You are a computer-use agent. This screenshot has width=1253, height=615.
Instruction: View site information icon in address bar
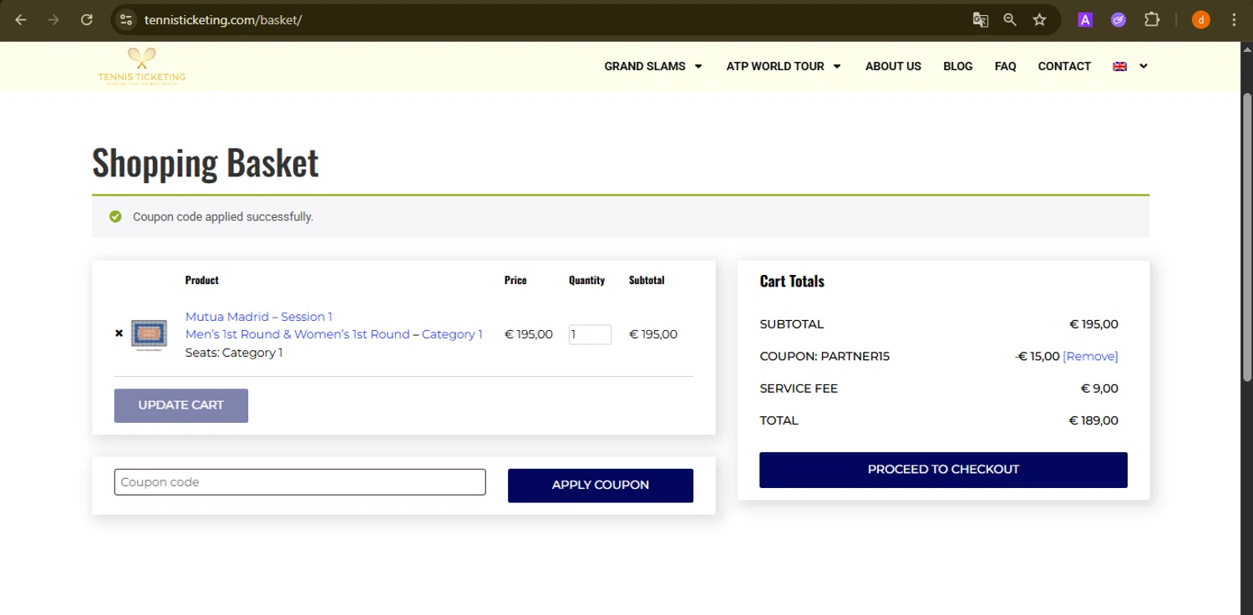click(126, 20)
